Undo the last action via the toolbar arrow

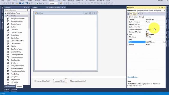(27, 3)
